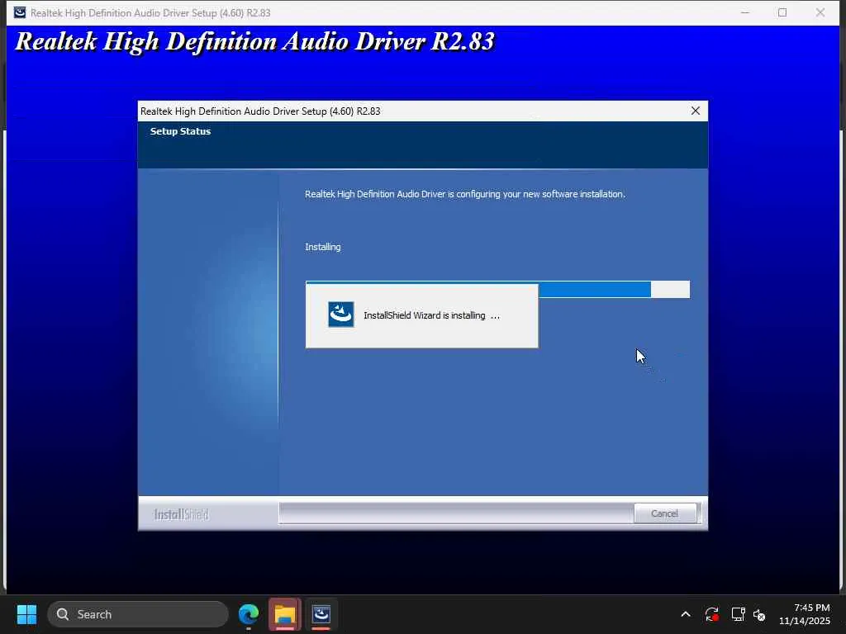The image size is (846, 634).
Task: Close the Setup Status dialog
Action: 695,111
